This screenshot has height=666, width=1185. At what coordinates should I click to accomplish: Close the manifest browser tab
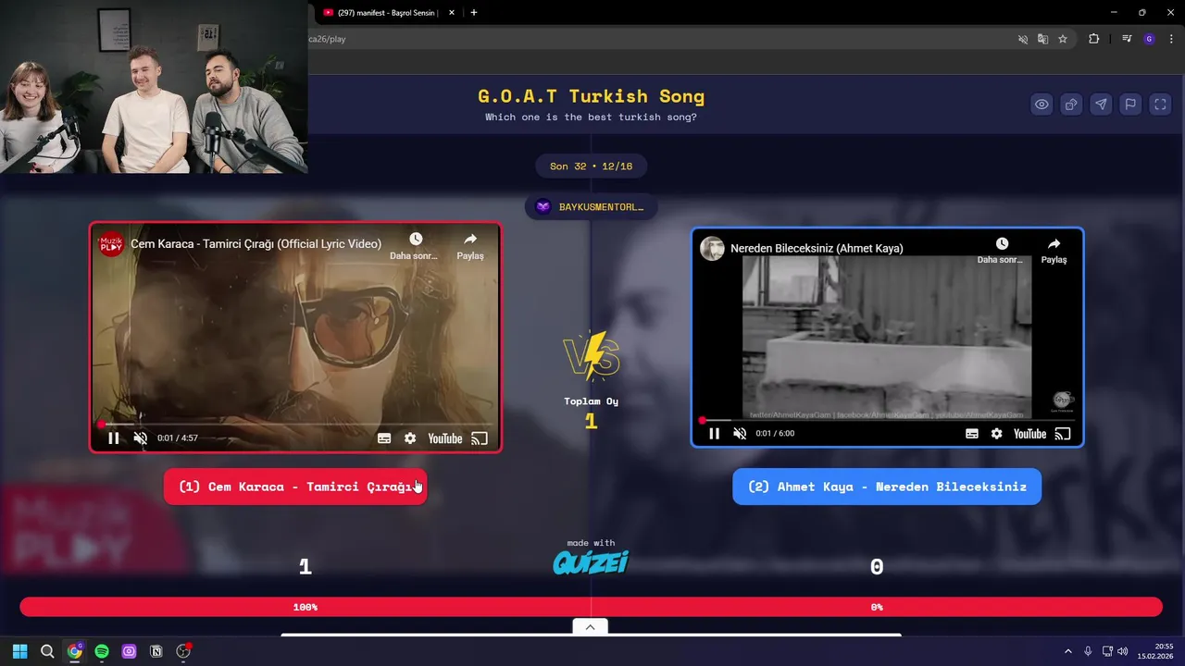click(454, 13)
